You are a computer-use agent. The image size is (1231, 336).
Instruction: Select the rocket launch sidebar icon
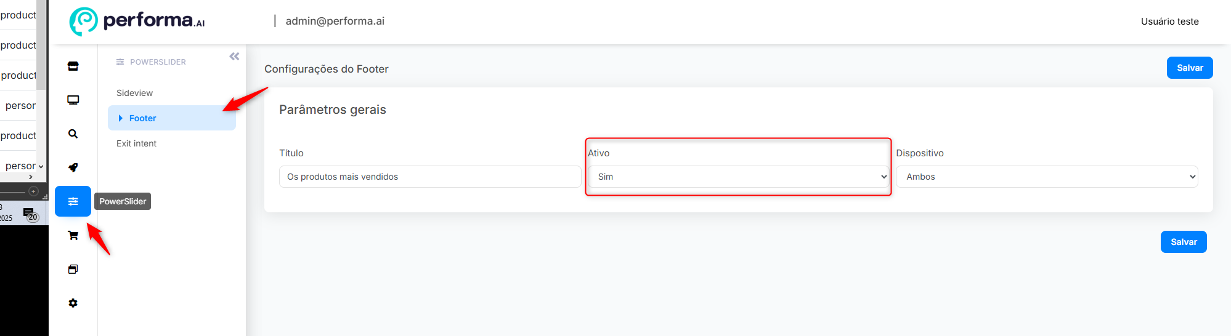(x=73, y=167)
